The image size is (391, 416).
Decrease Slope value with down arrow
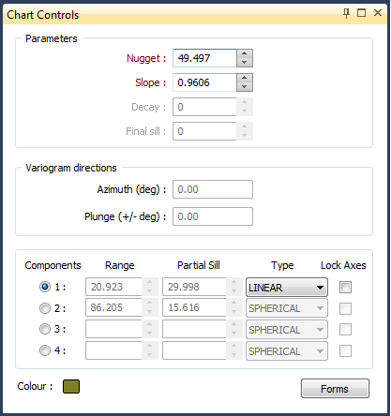pyautogui.click(x=245, y=86)
